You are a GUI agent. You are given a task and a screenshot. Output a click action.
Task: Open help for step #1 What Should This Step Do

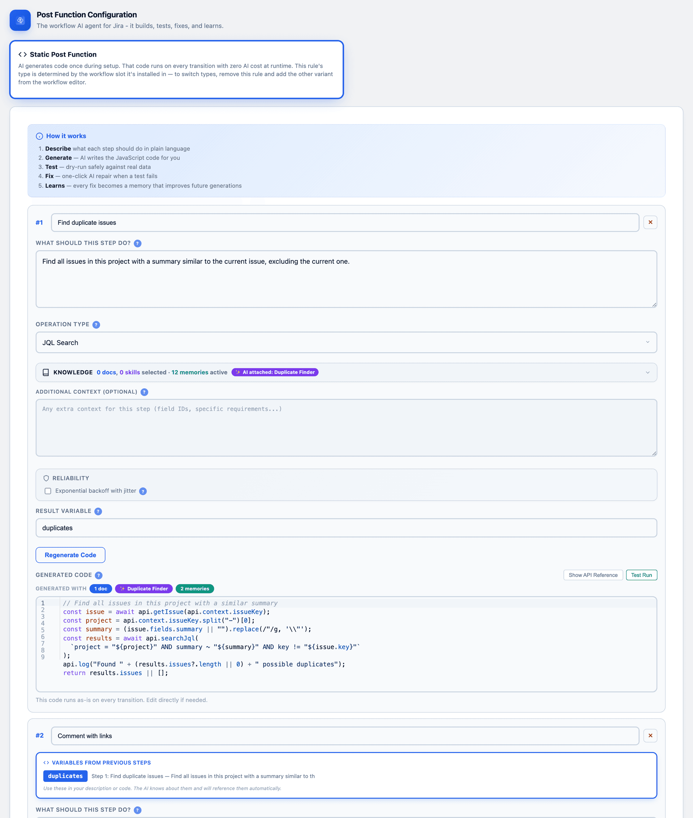[x=138, y=244]
